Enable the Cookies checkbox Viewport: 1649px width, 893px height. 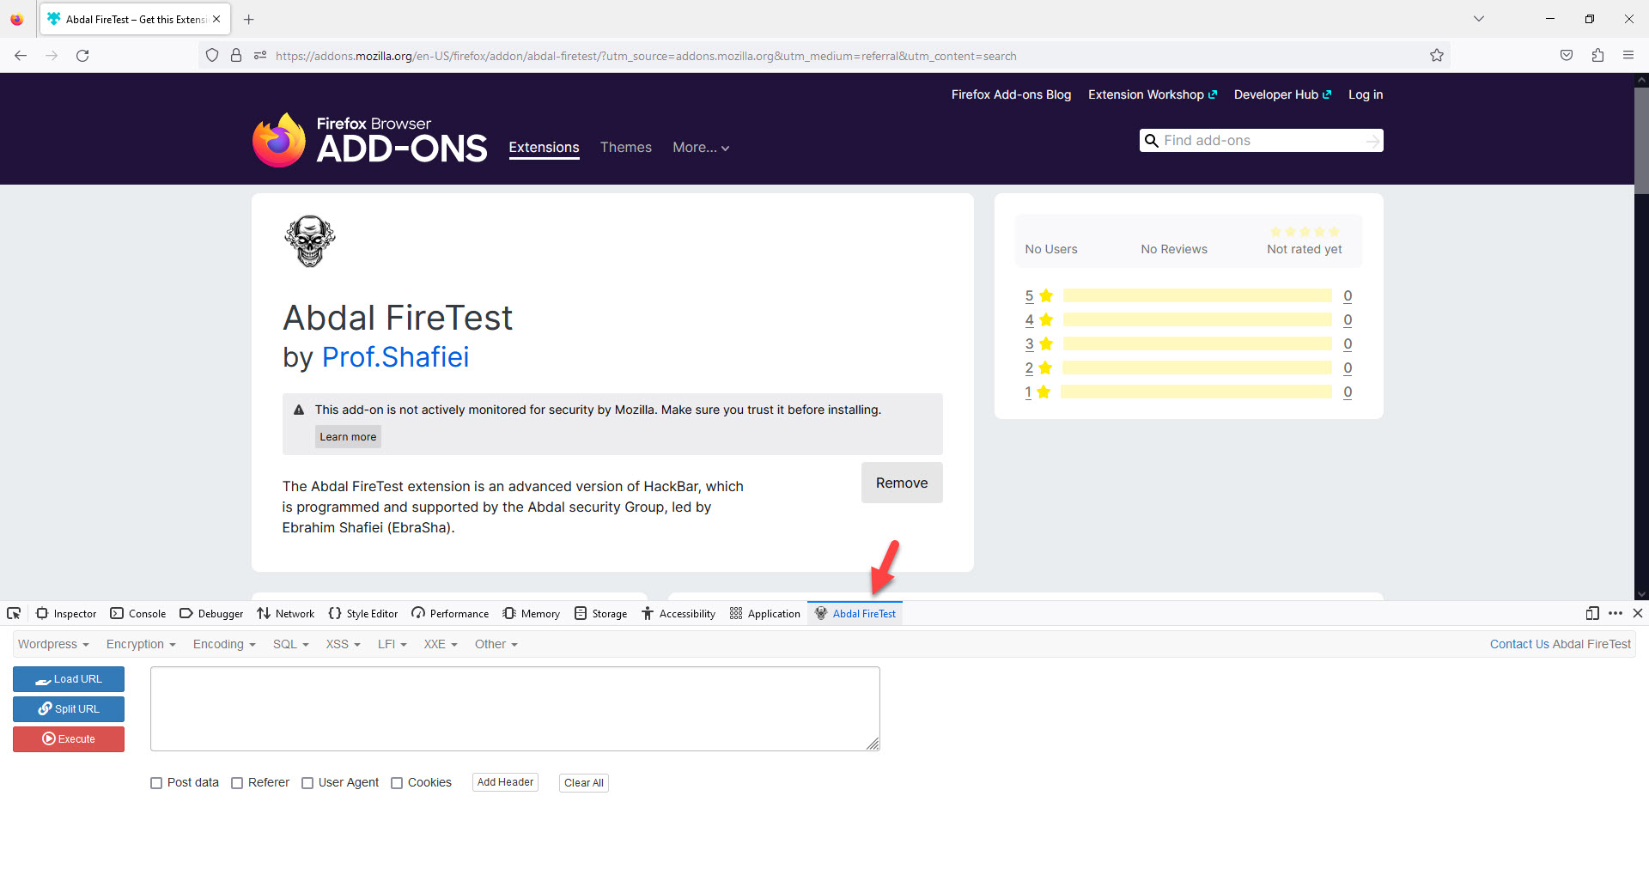397,783
